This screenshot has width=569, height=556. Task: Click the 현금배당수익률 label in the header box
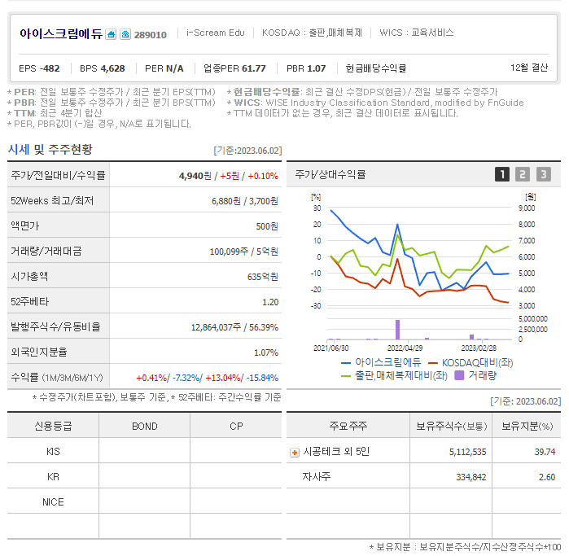point(376,68)
